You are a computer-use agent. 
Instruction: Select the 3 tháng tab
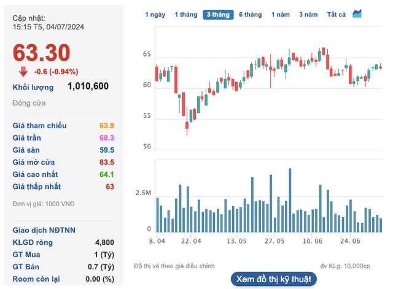point(217,14)
